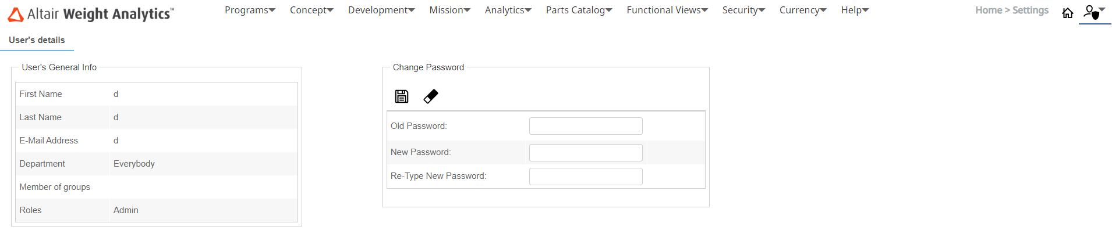Open the Analytics menu
This screenshot has width=1112, height=241.
tap(508, 10)
